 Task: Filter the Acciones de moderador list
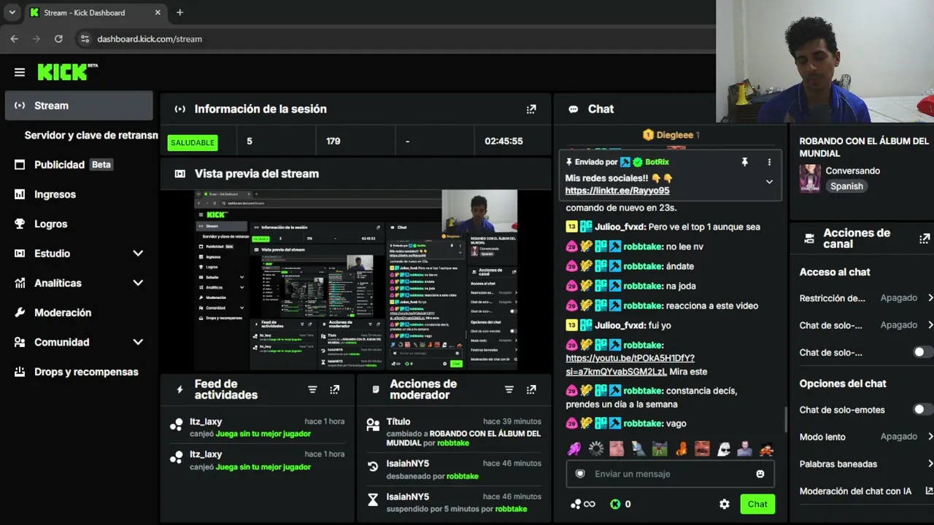click(509, 389)
